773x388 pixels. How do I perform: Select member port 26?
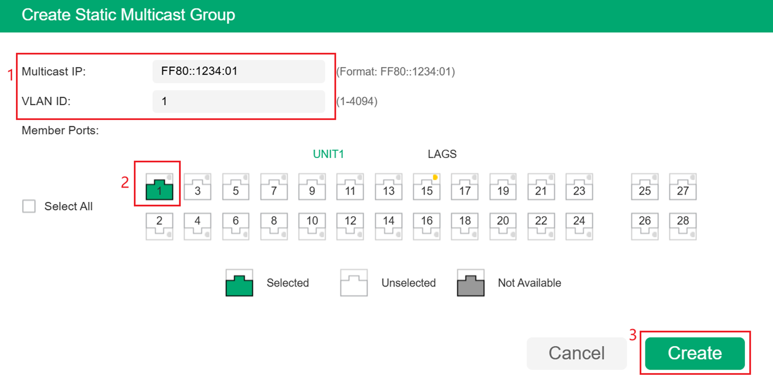click(644, 226)
